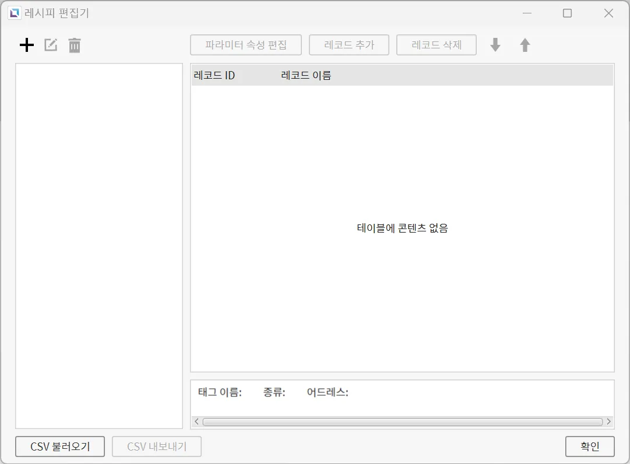This screenshot has width=630, height=464.
Task: Click the 레코드 삭제 button
Action: point(436,45)
